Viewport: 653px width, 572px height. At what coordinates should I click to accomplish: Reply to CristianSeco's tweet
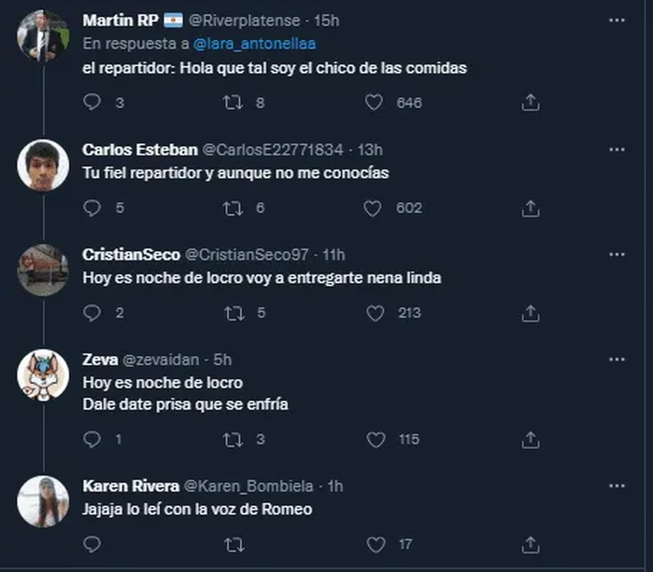pyautogui.click(x=92, y=313)
